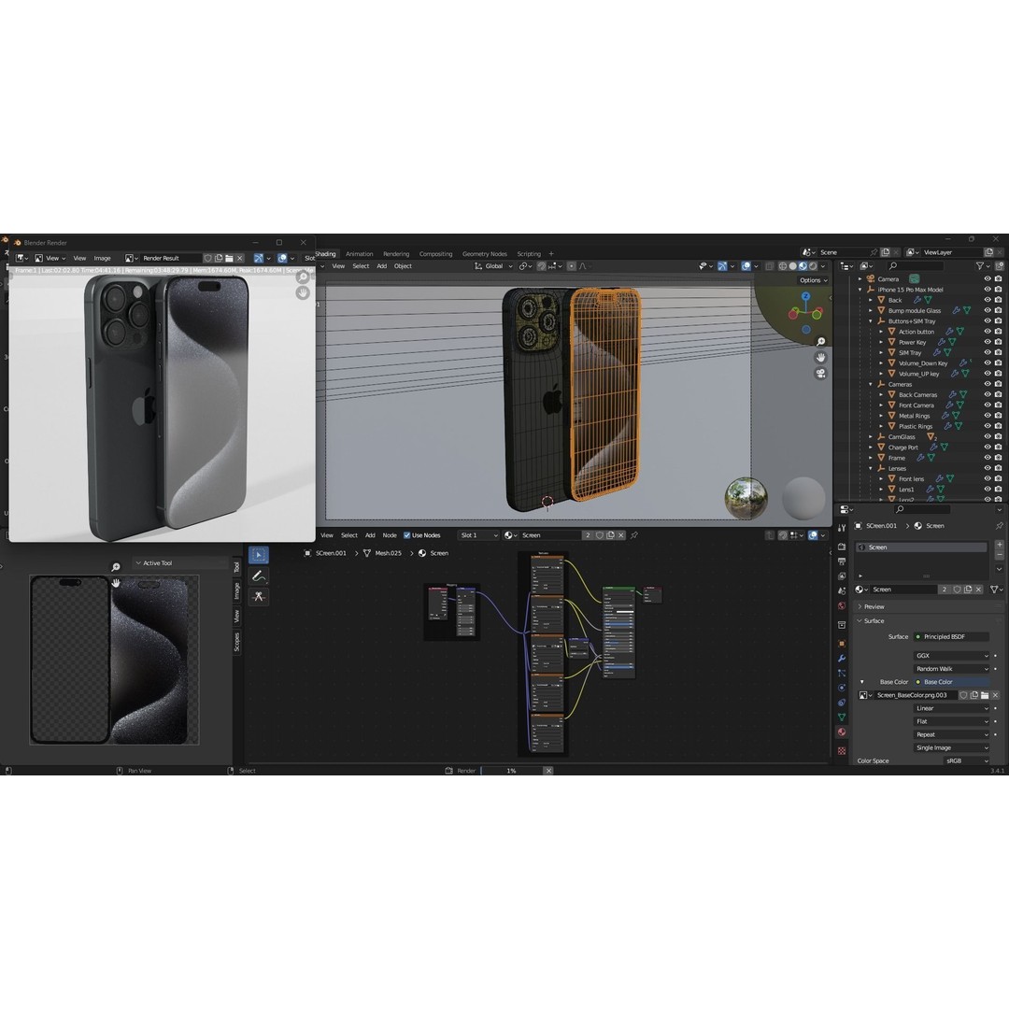Add a new material slot with plus

coord(1000,545)
